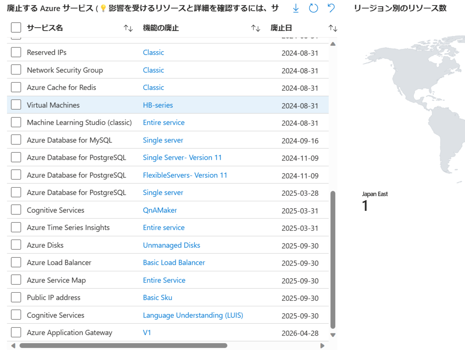Screen dimensions: 465x352
Task: Check the Azure Load Balancer checkbox
Action: 16,262
